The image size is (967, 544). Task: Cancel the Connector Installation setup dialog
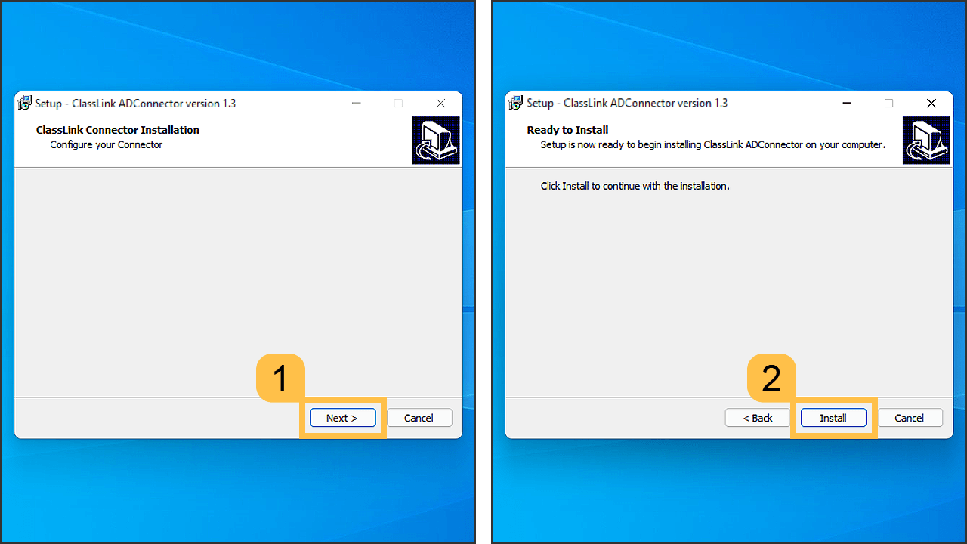pos(419,418)
